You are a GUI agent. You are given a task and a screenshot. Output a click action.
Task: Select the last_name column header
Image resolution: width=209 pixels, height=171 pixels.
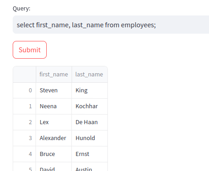[90, 75]
